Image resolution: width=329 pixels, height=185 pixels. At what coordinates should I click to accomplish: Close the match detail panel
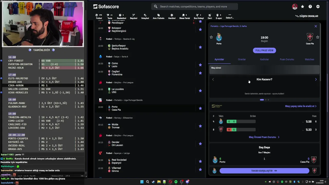(x=316, y=26)
